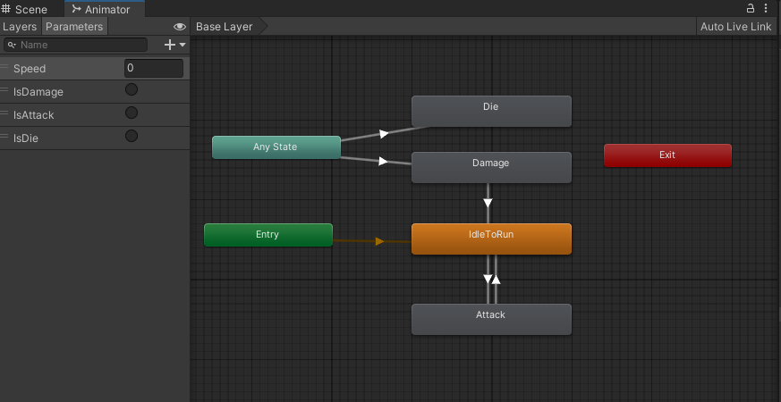Select the Attack to IdleToRun upward arrow

coord(496,279)
